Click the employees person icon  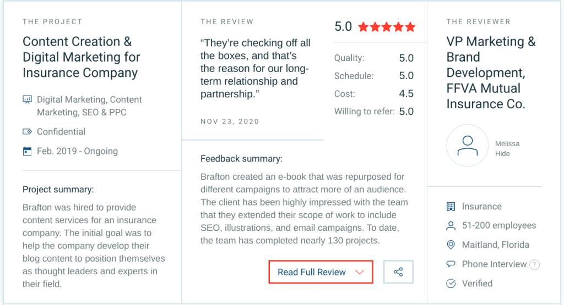point(451,226)
